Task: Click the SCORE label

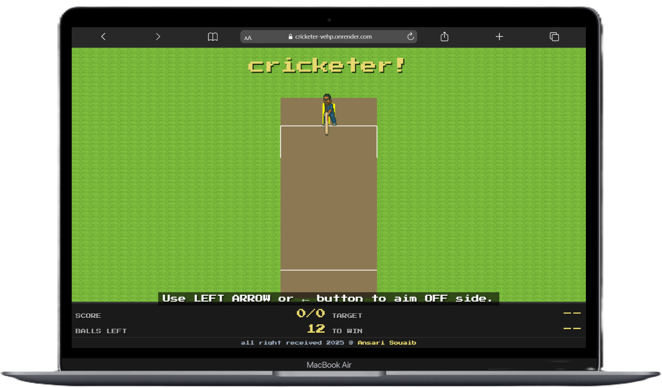Action: (88, 315)
